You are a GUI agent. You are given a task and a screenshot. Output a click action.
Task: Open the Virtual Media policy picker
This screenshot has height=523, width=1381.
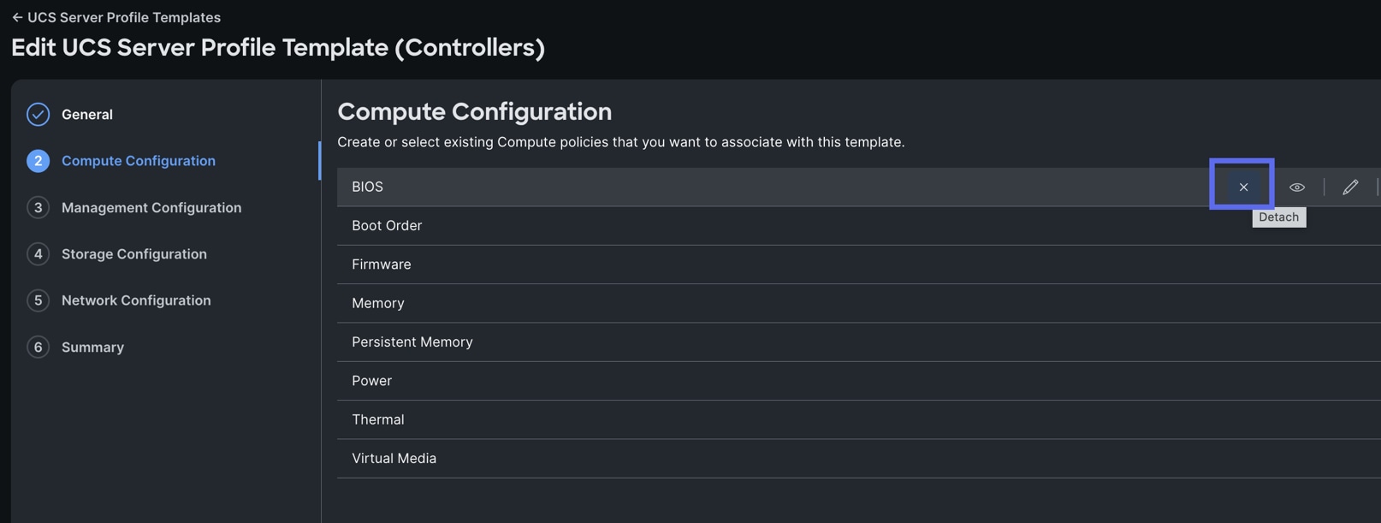click(x=599, y=457)
